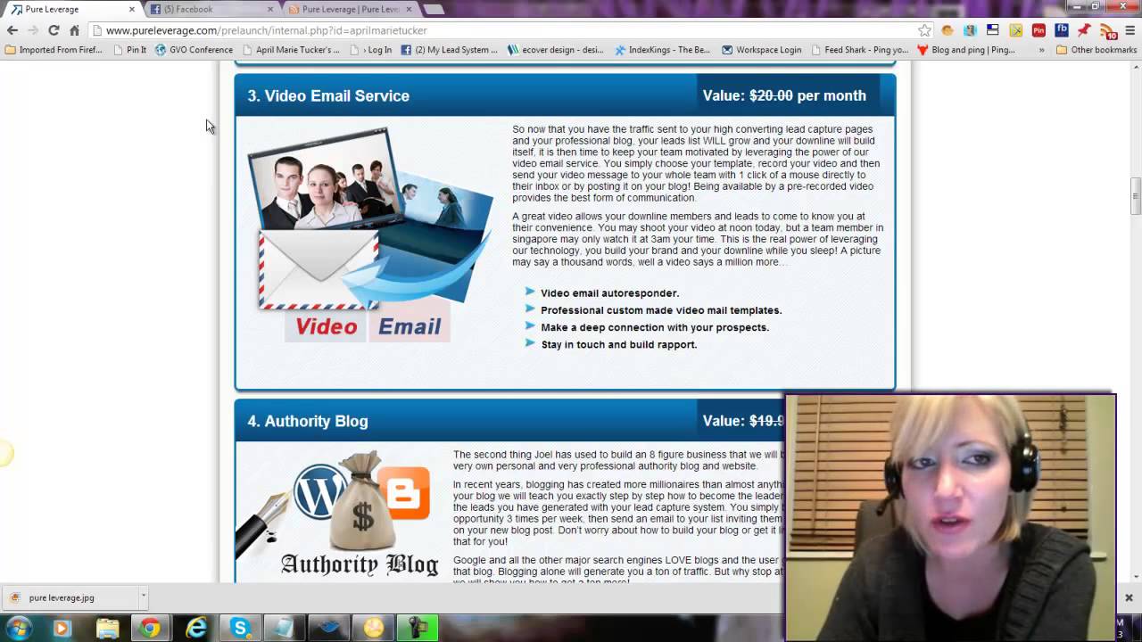Open the yellow round taskbar icon
Screen dimensions: 1142x642
pos(373,629)
